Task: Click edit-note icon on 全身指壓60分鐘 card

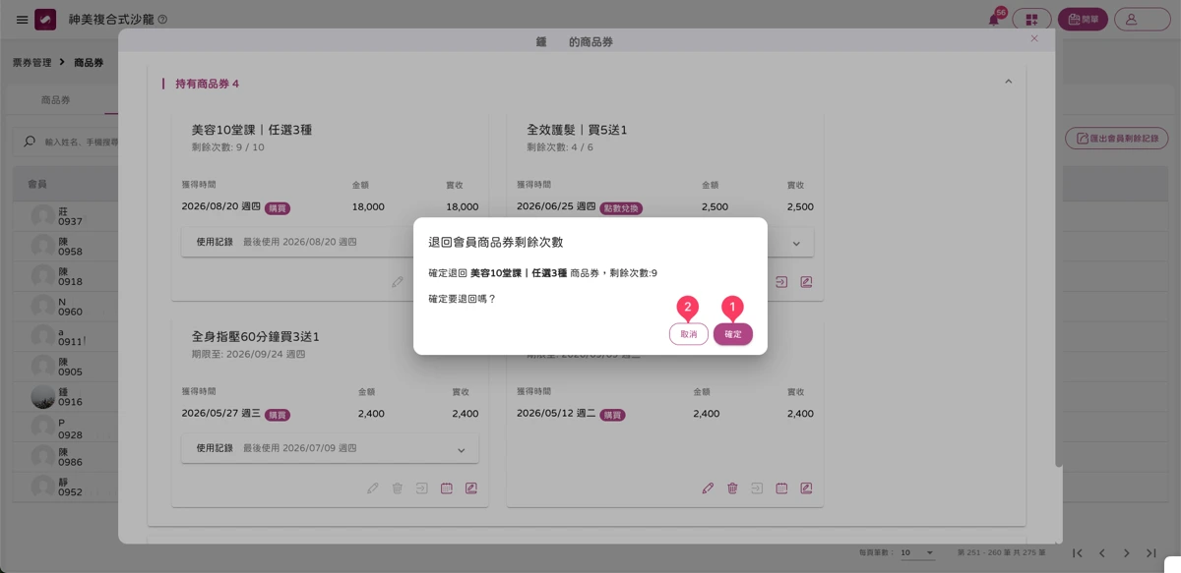Action: coord(471,488)
